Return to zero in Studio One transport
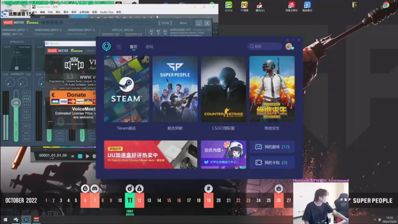398x224 pixels. coord(72,156)
